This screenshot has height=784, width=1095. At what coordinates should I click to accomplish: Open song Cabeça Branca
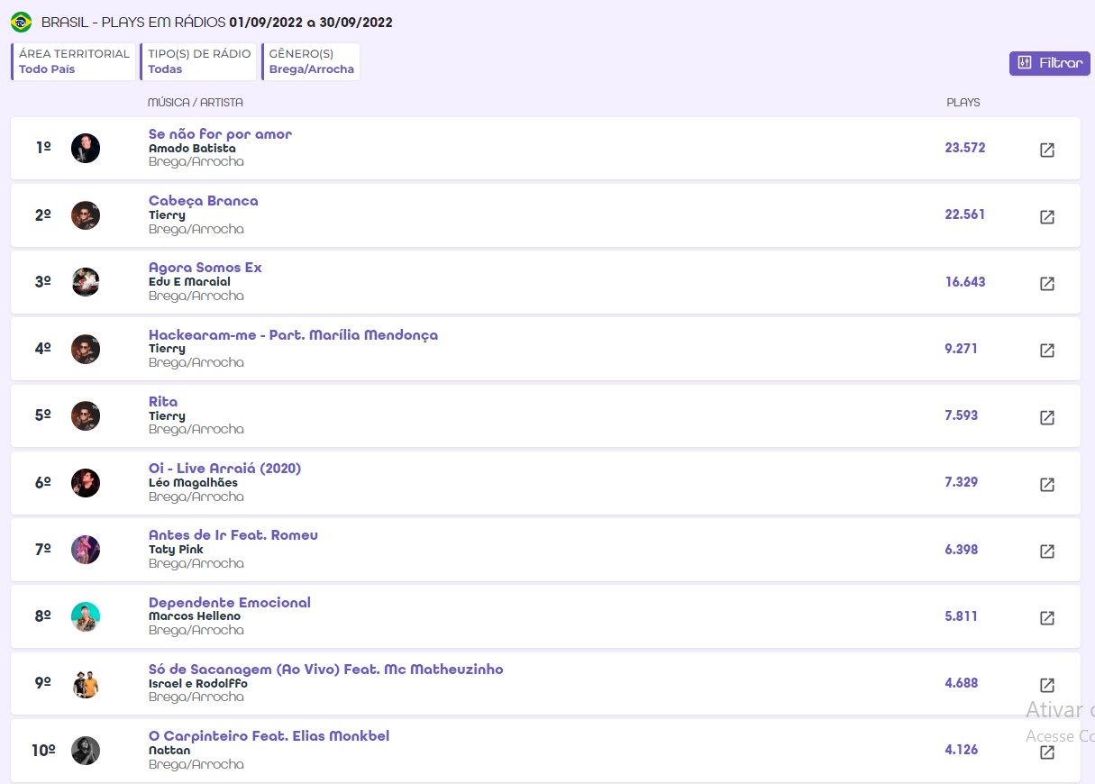[x=203, y=201]
